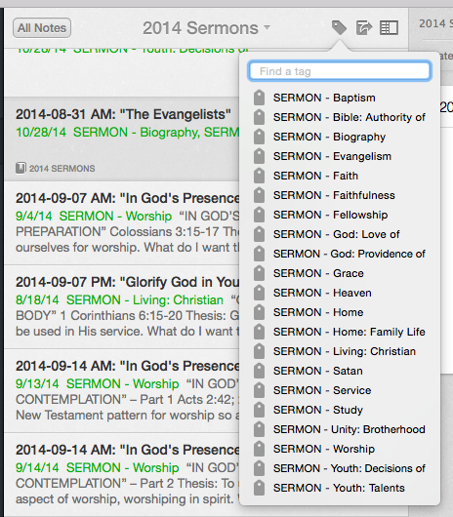The width and height of the screenshot is (453, 517).
Task: Click tag icon beside SERMON - Satan
Action: click(x=260, y=371)
